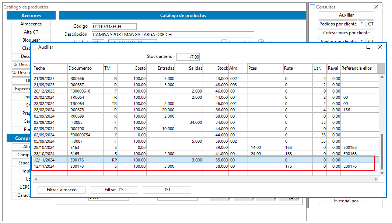Click the Auxiliar window title icon
Viewport: 392px width, 223px height.
click(x=35, y=47)
